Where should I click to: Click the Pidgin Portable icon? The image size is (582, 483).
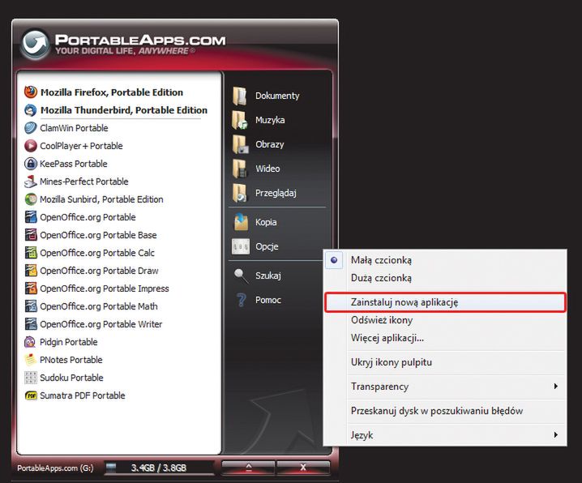click(x=30, y=342)
